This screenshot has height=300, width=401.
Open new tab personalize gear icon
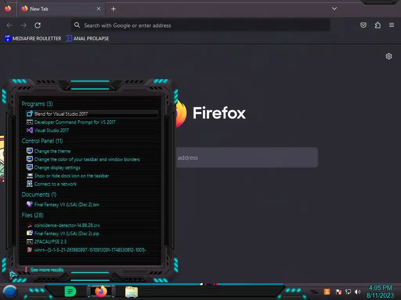click(x=389, y=56)
